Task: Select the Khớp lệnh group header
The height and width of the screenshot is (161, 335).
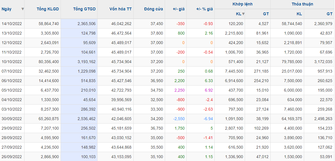Action: pyautogui.click(x=242, y=4)
